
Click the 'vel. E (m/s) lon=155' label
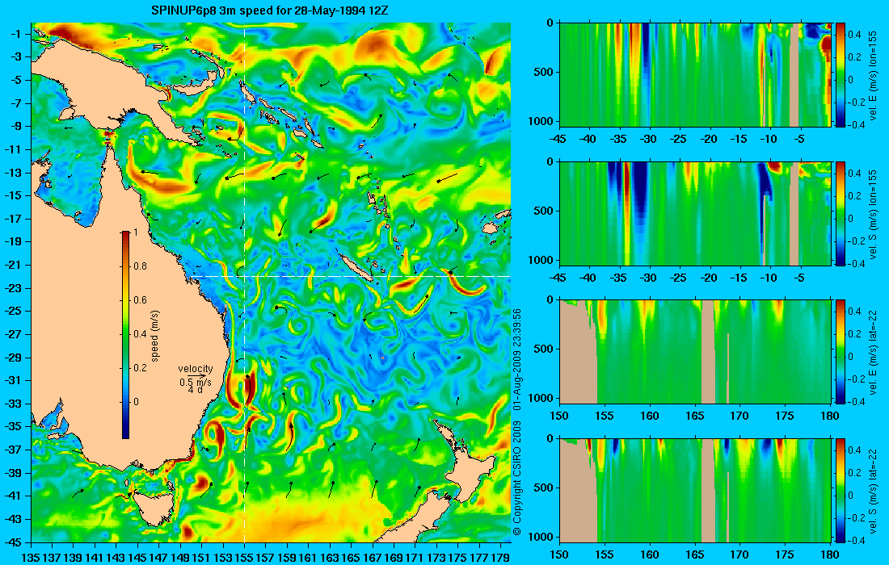874,75
